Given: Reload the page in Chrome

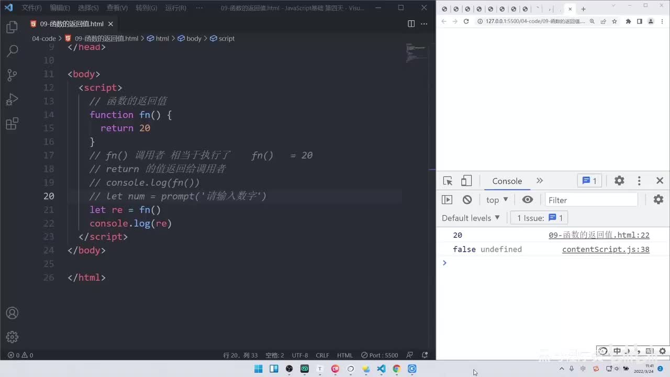Looking at the screenshot, I should (x=466, y=21).
